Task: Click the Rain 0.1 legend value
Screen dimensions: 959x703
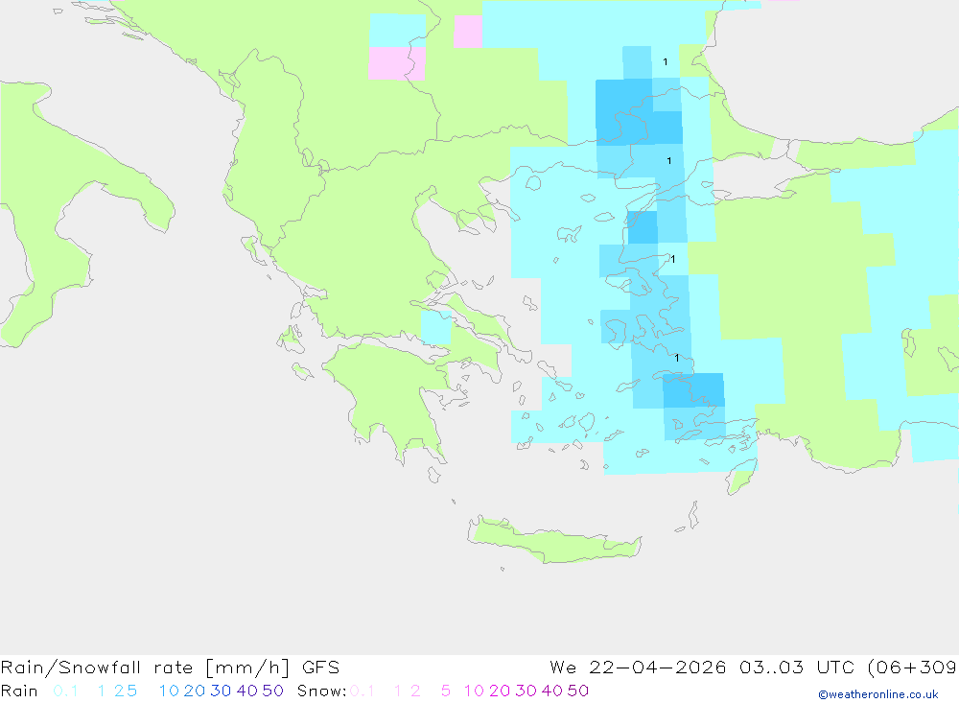Action: coord(65,691)
